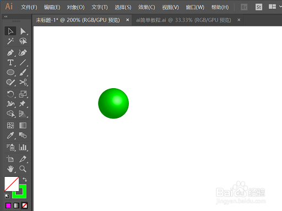Select the Mesh tool
The image size is (282, 211).
coord(10,126)
